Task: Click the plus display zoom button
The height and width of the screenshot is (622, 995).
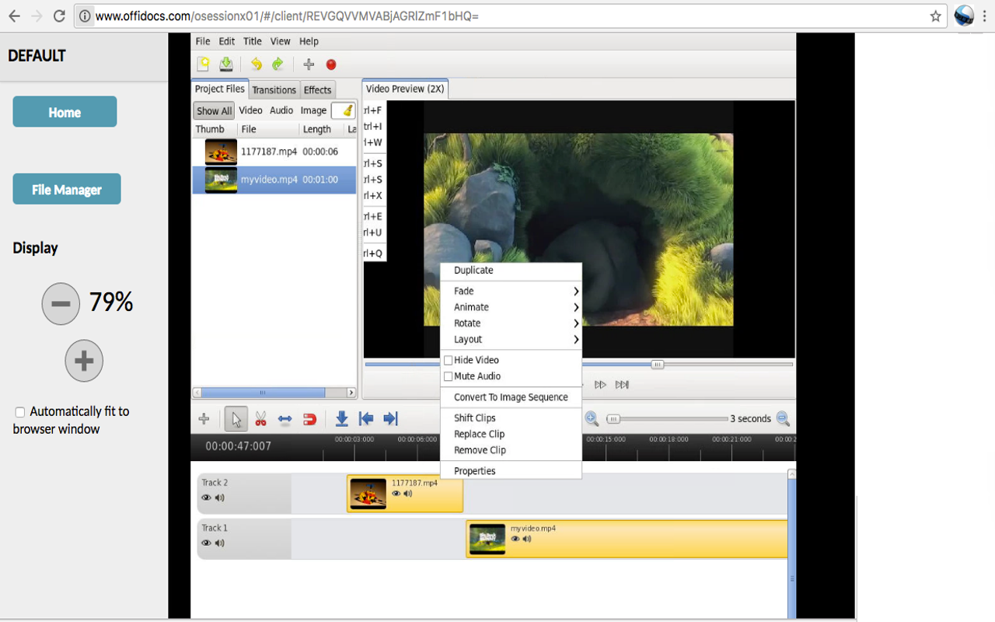Action: pyautogui.click(x=84, y=361)
